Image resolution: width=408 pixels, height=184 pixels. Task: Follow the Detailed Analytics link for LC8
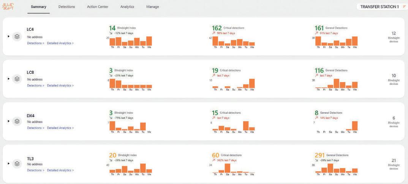pyautogui.click(x=60, y=86)
